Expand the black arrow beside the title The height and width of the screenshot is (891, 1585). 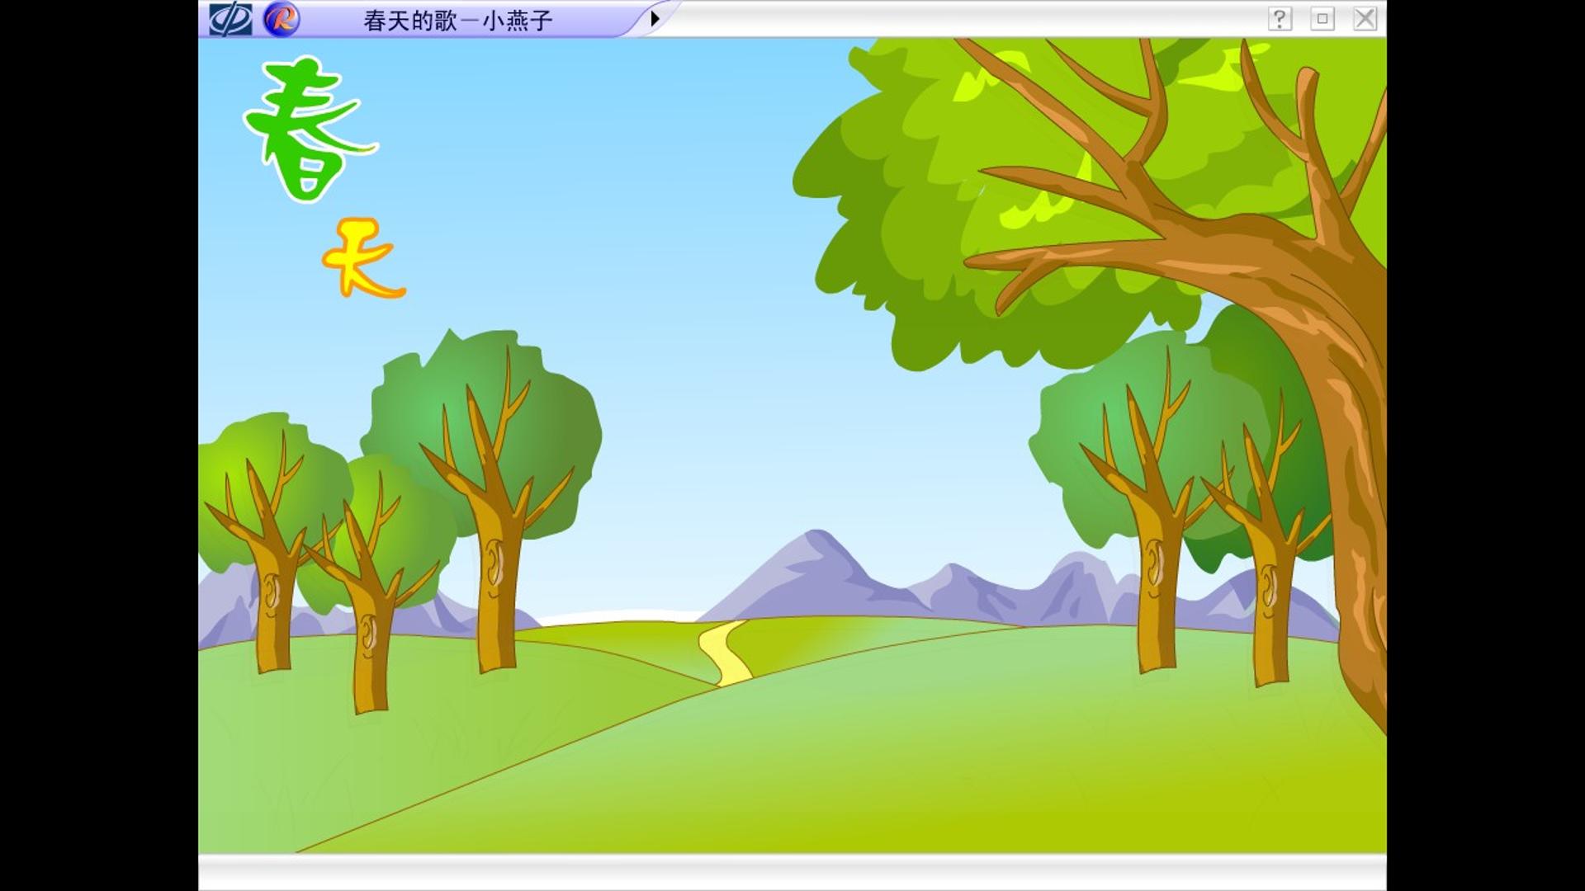[655, 19]
